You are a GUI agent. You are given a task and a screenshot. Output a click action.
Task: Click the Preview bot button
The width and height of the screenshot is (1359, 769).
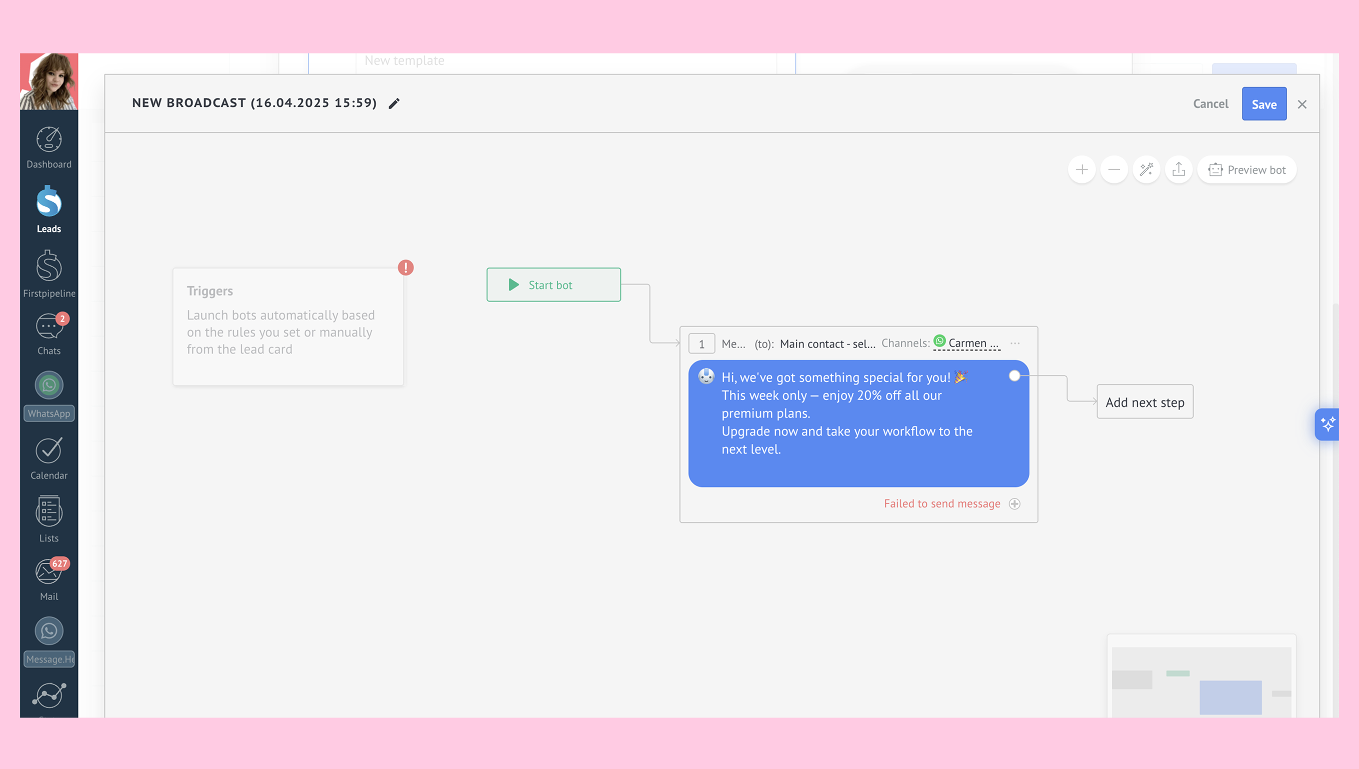[x=1247, y=170]
